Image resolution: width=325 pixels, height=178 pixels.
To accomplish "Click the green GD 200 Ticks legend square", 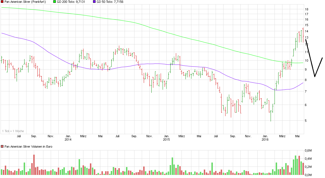I will [x=54, y=2].
